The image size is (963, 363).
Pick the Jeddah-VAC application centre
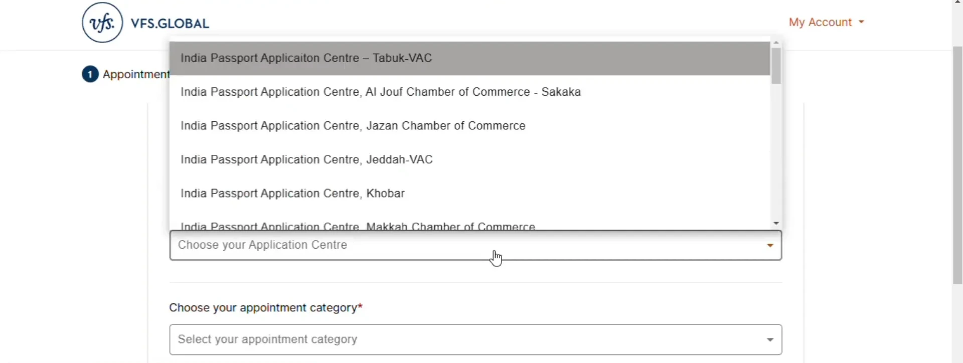point(469,159)
